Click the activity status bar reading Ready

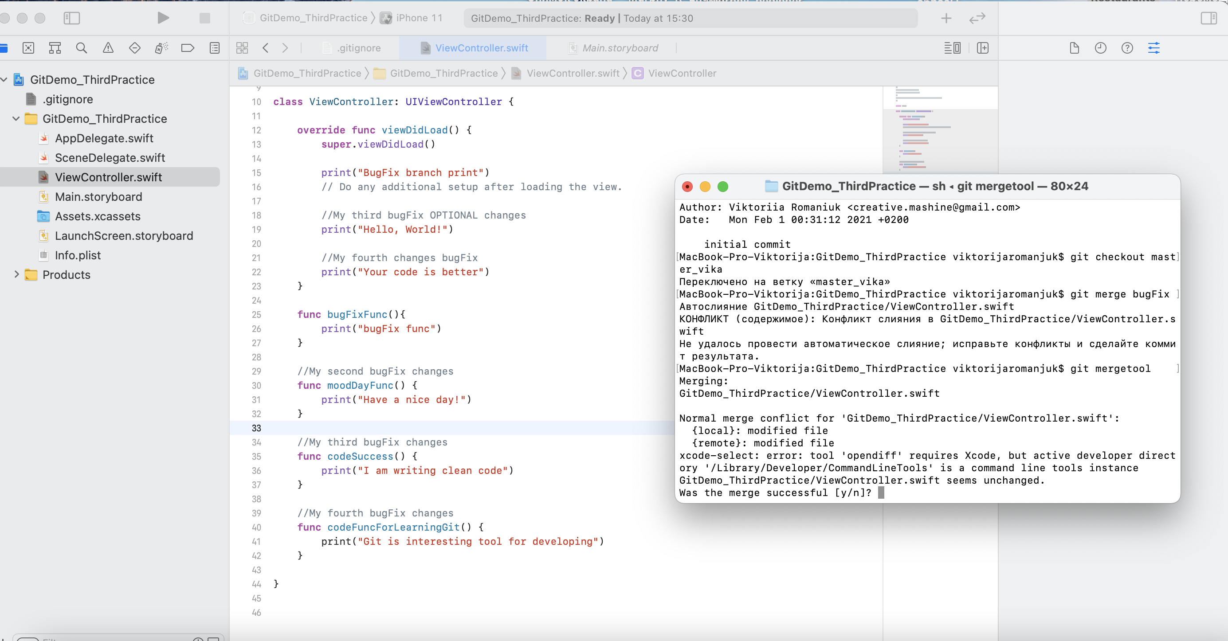(x=690, y=18)
